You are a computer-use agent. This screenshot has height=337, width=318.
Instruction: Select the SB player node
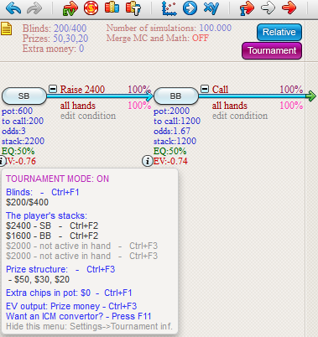point(24,96)
